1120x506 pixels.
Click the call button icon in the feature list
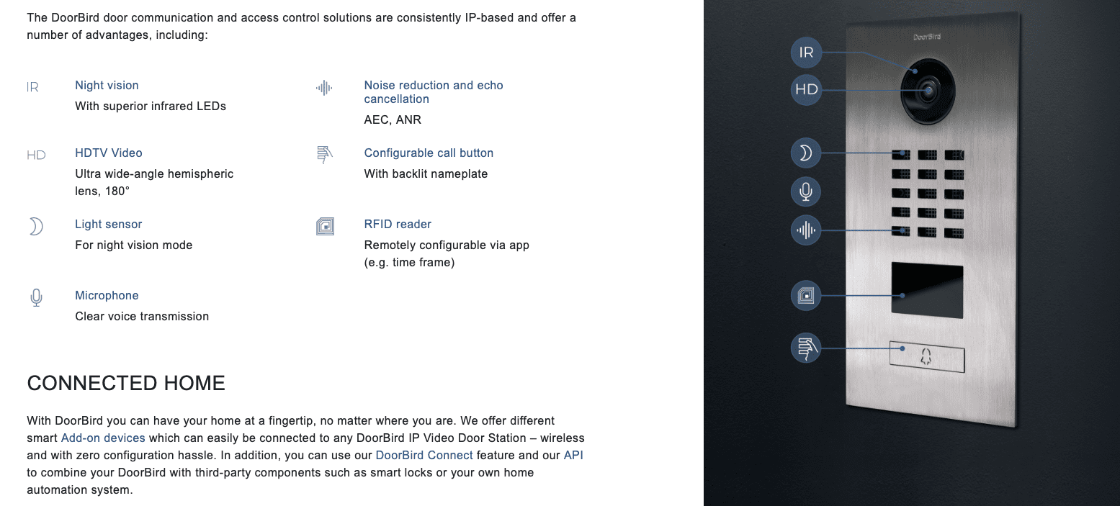325,155
